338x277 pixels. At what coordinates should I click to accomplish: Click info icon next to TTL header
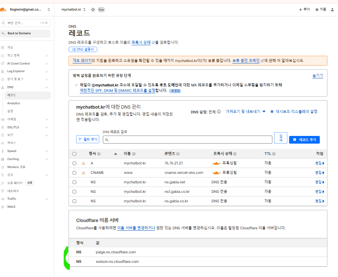(x=274, y=154)
